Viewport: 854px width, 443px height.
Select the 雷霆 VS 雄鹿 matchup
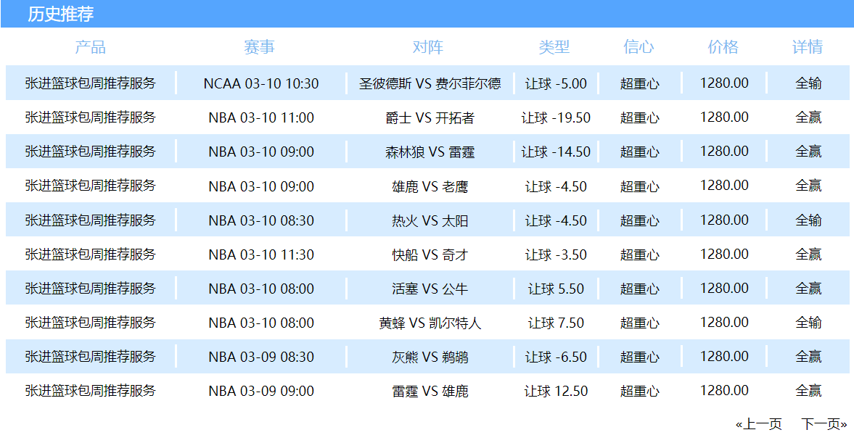pos(430,391)
